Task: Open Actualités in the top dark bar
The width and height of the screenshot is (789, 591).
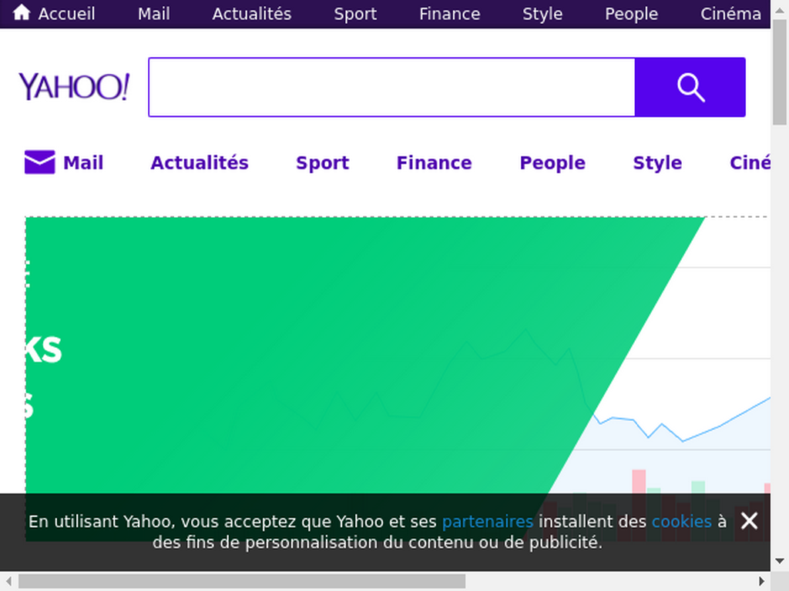Action: (252, 14)
